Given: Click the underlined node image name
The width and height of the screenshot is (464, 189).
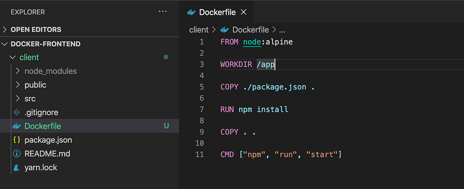Looking at the screenshot, I should pyautogui.click(x=252, y=42).
